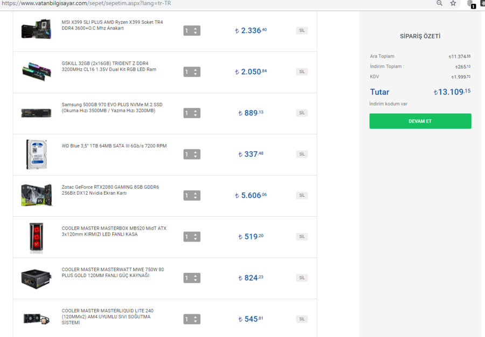Open Samsung 970 EVO PLUS SSD thumbnail
The width and height of the screenshot is (485, 337).
click(x=36, y=113)
